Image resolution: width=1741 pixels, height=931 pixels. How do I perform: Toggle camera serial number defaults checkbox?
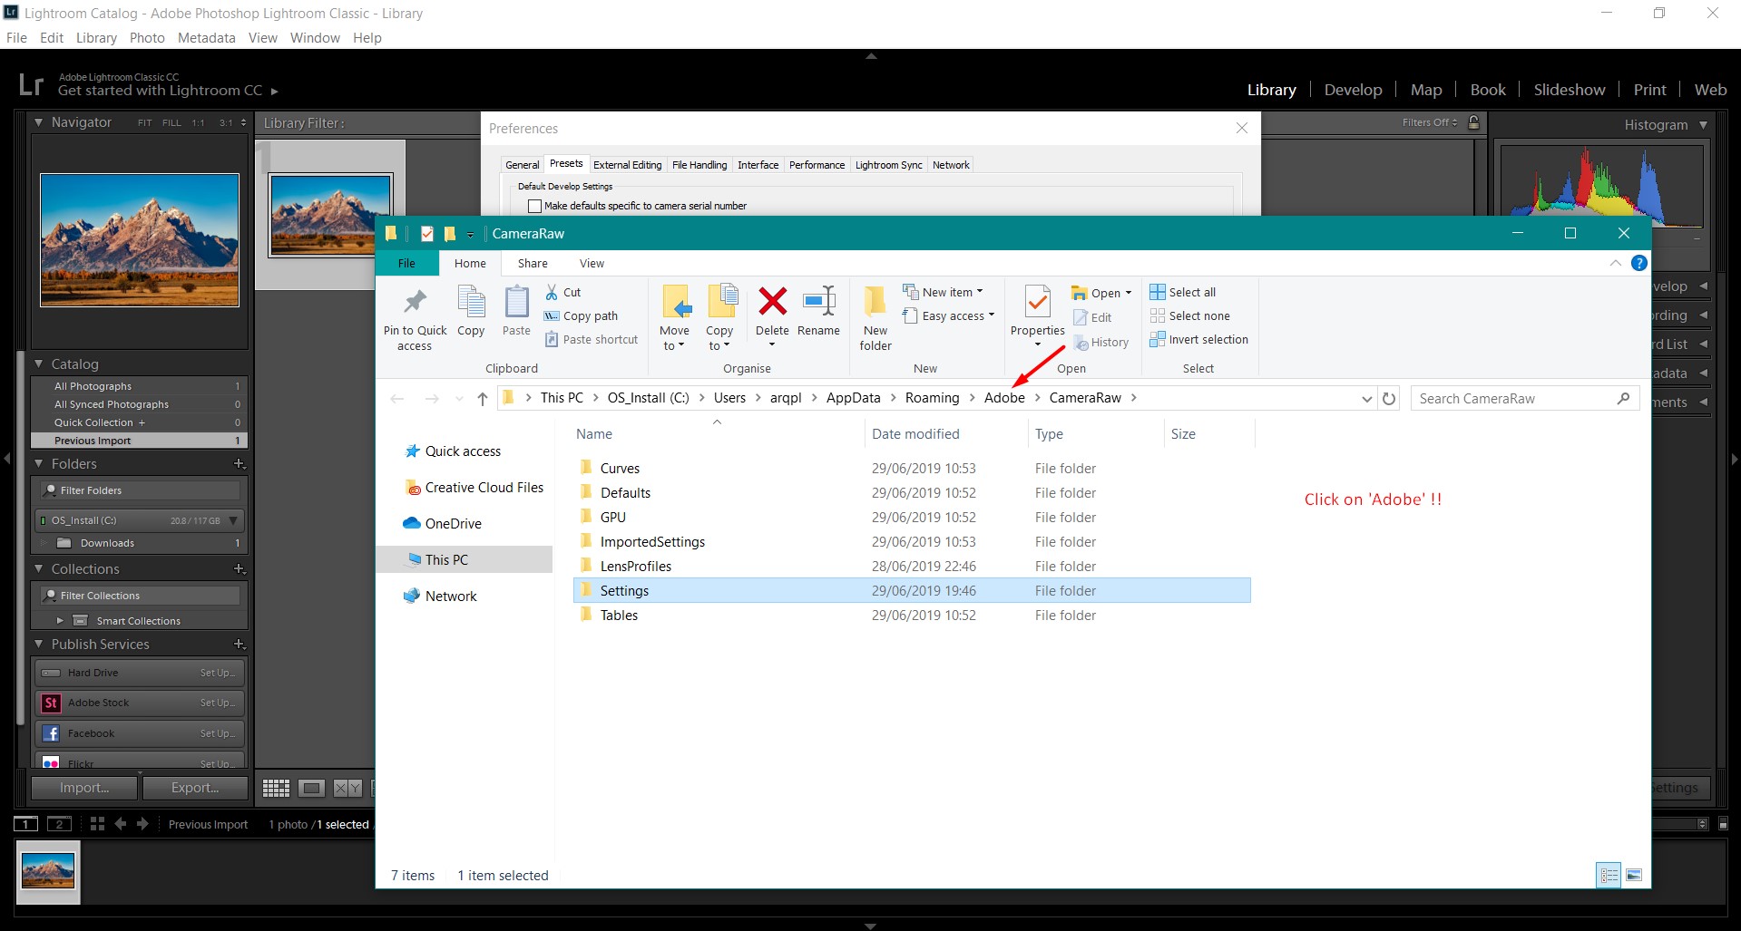(x=534, y=206)
